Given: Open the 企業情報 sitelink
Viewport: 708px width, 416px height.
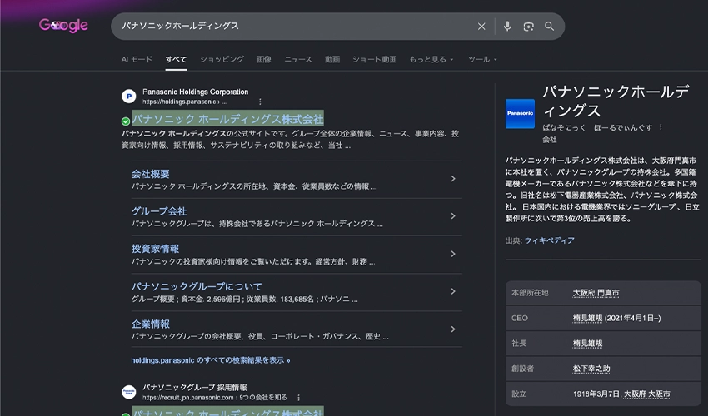Looking at the screenshot, I should (x=151, y=324).
